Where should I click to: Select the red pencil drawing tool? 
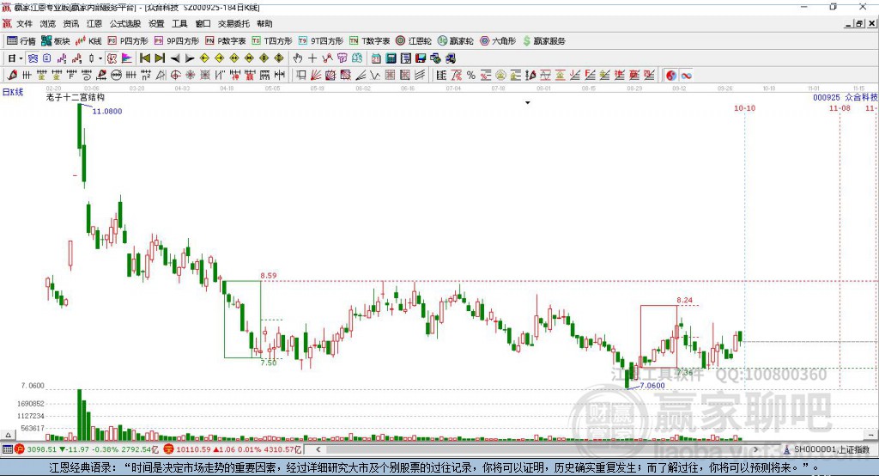(12, 76)
